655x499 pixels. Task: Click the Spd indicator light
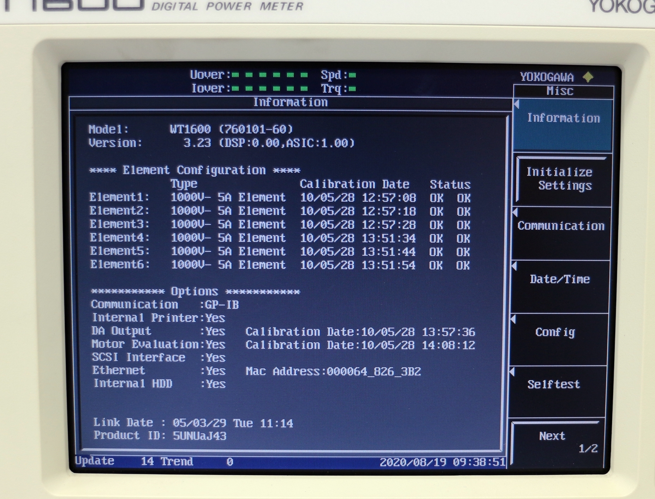click(x=352, y=75)
